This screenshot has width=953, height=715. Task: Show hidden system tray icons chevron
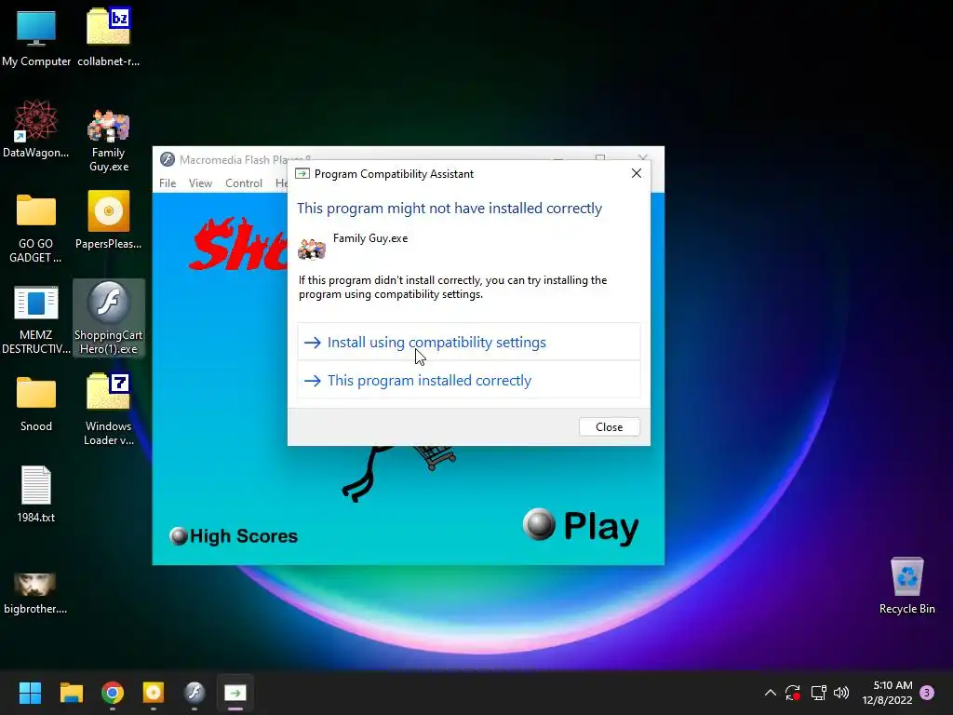(770, 693)
